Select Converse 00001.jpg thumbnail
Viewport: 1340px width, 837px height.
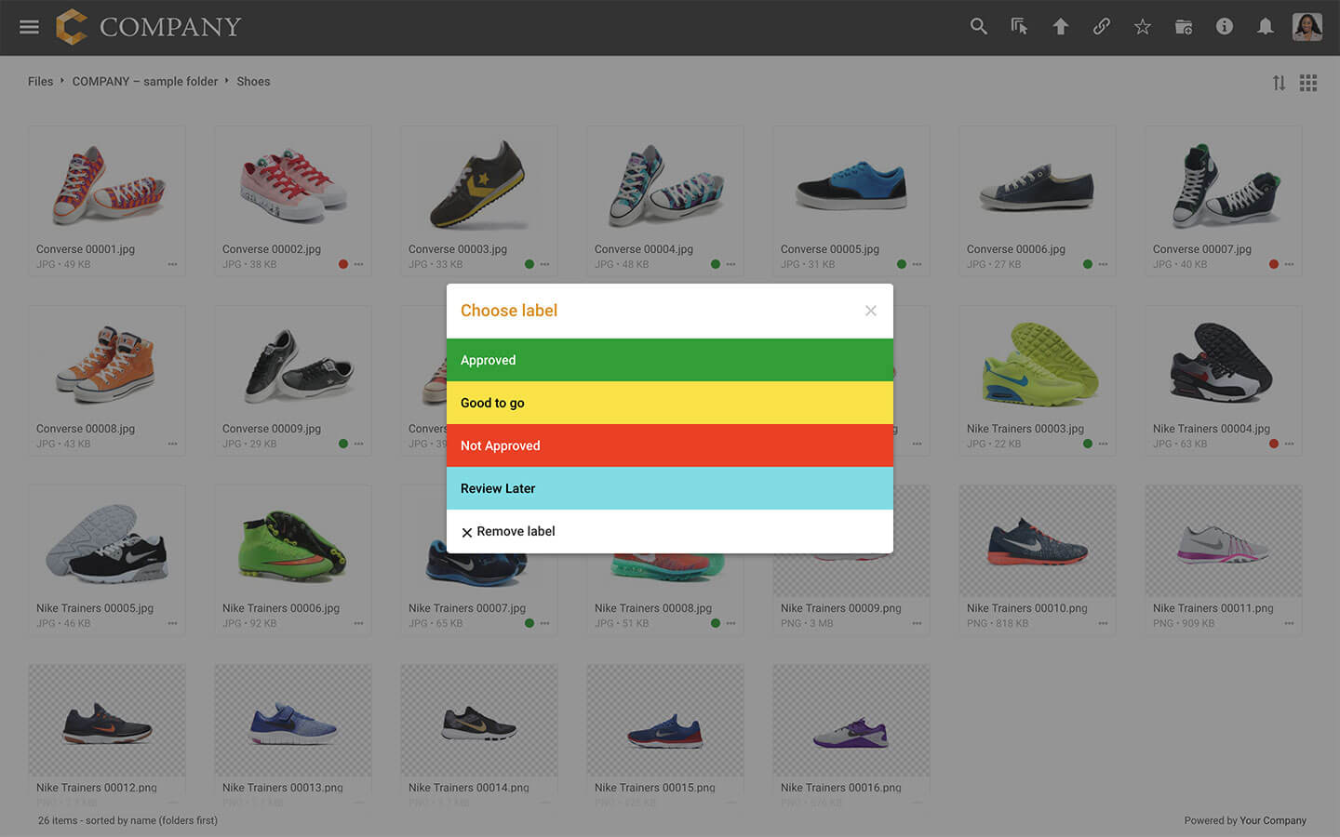pos(107,183)
